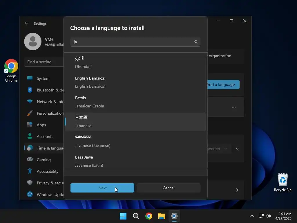Click the language list scrollbar
This screenshot has width=297, height=223.
pos(206,85)
